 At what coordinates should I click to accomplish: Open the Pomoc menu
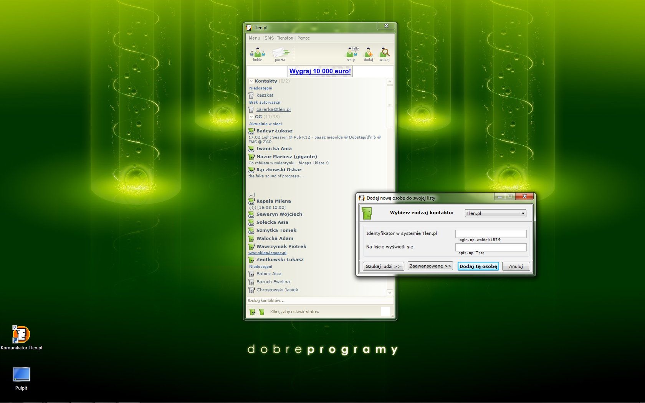pyautogui.click(x=303, y=38)
